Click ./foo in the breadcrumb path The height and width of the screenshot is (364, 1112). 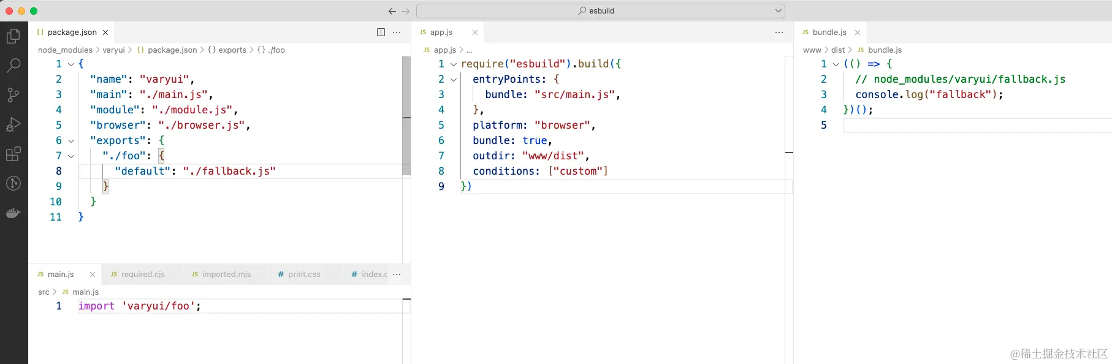pos(271,50)
